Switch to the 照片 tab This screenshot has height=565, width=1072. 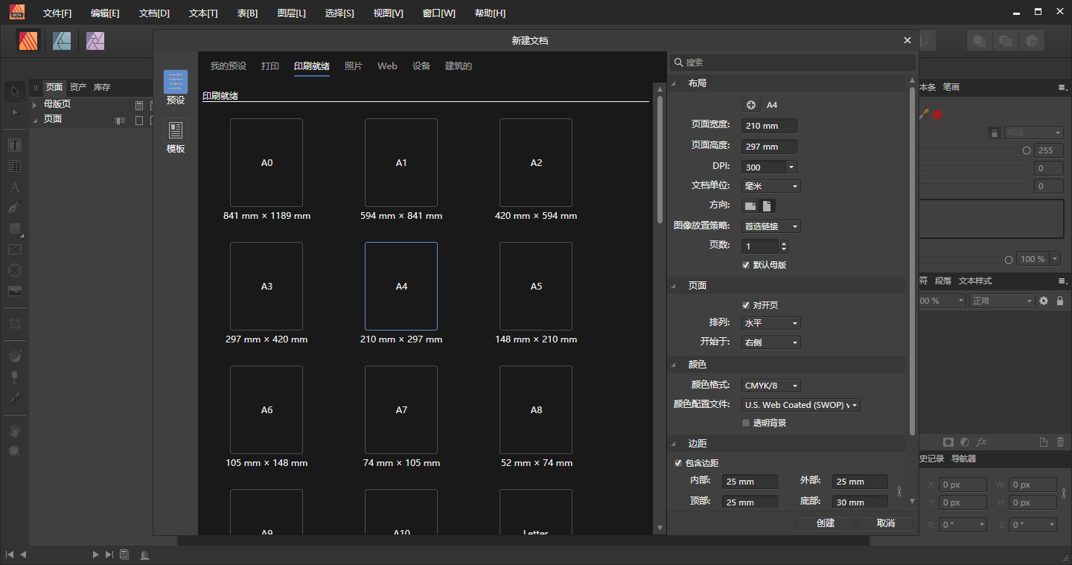(x=353, y=66)
